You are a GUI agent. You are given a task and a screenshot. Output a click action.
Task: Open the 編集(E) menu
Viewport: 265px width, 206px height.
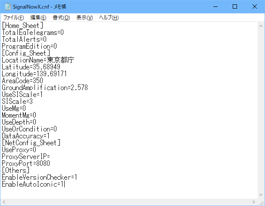tap(38, 18)
